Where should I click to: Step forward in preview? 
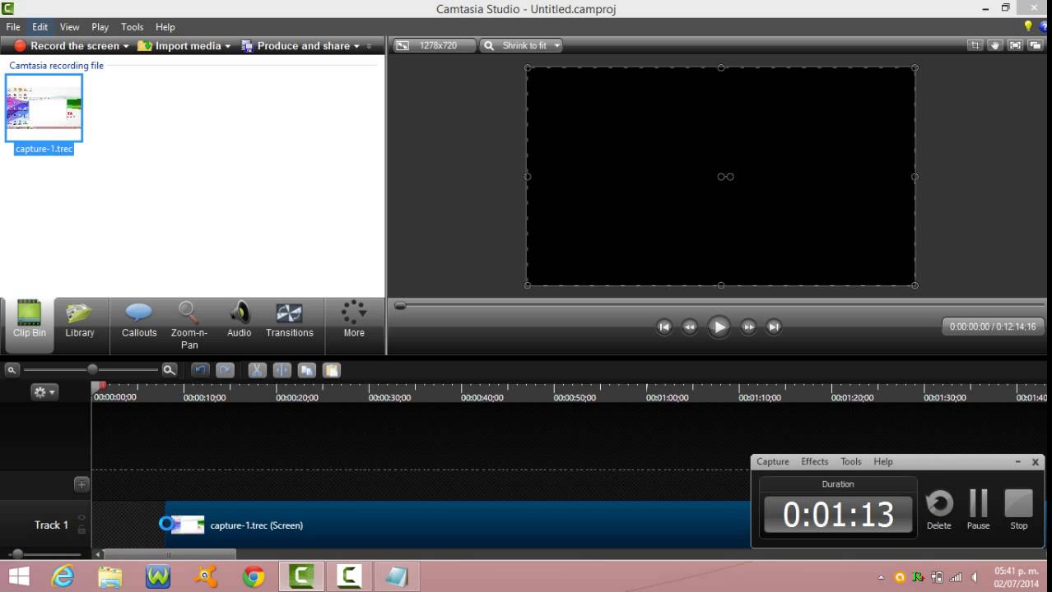coord(748,326)
